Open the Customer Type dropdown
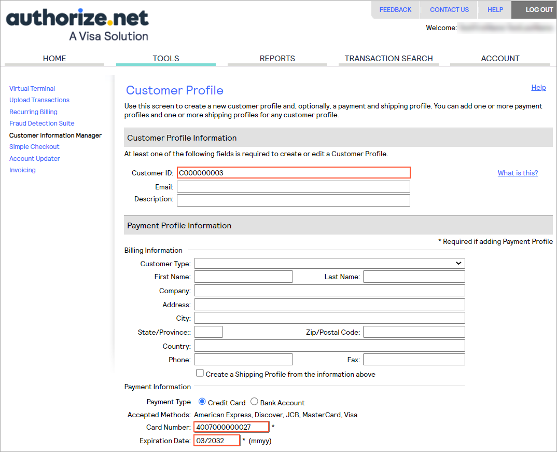This screenshot has width=557, height=452. (x=329, y=264)
